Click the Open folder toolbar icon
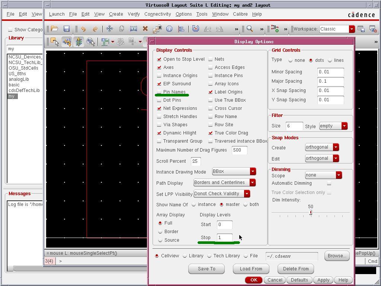 pos(54,29)
